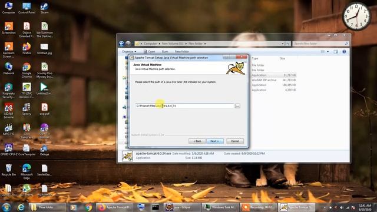Screen dimensions: 377x212
Task: Go forward in Explorer window
Action: click(x=128, y=44)
